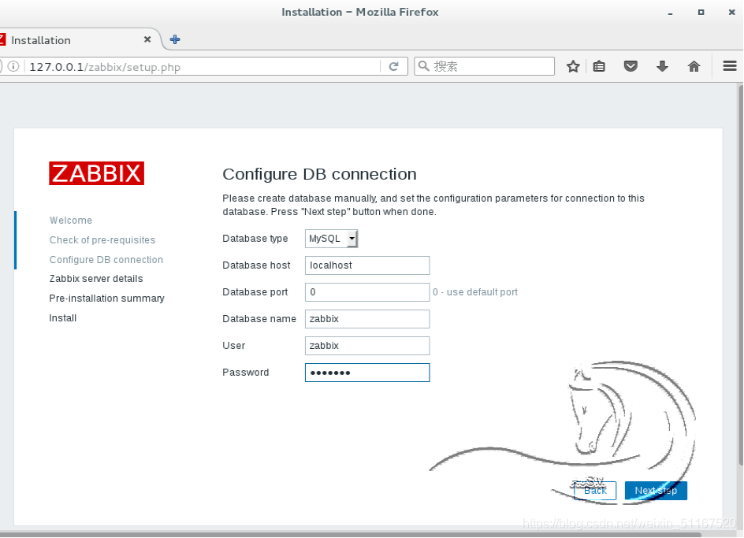Click the Database port field

point(367,292)
